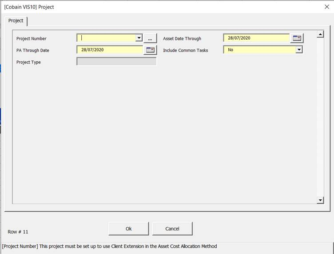This screenshot has height=254, width=334.
Task: Click the Row # 11 label
Action: (x=18, y=232)
